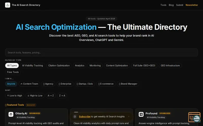Open the floating search widget icon

[x=194, y=117]
